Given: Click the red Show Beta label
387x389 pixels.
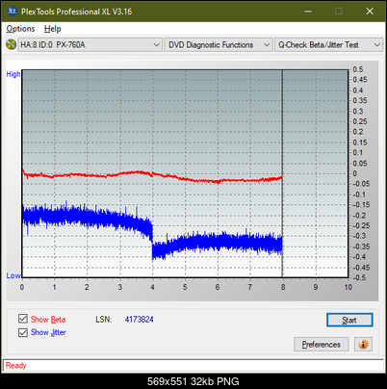Looking at the screenshot, I should [x=48, y=320].
